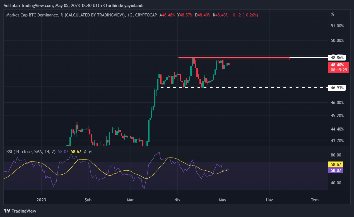This screenshot has width=354, height=217.
Task: Click the May date axis label
Action: pos(222,200)
